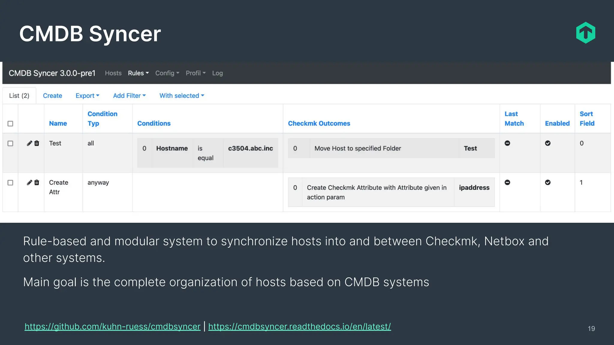The width and height of the screenshot is (614, 345).
Task: Sort by Last Match column header
Action: coord(514,119)
